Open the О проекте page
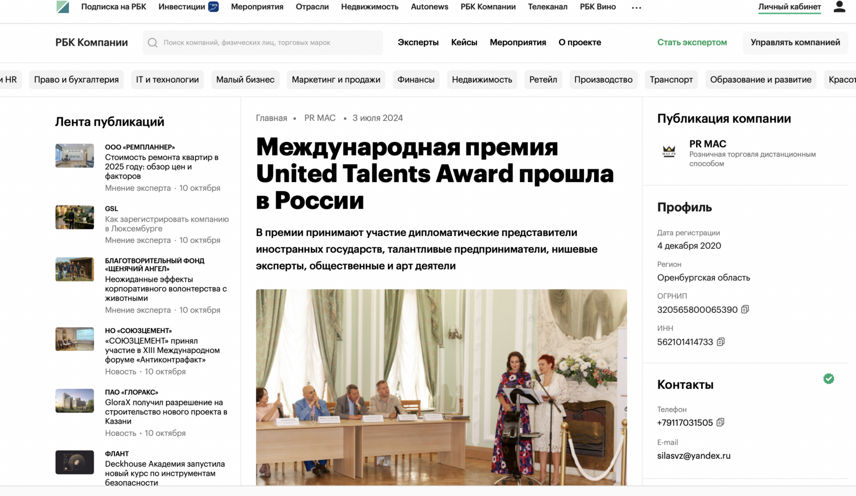 (x=580, y=42)
